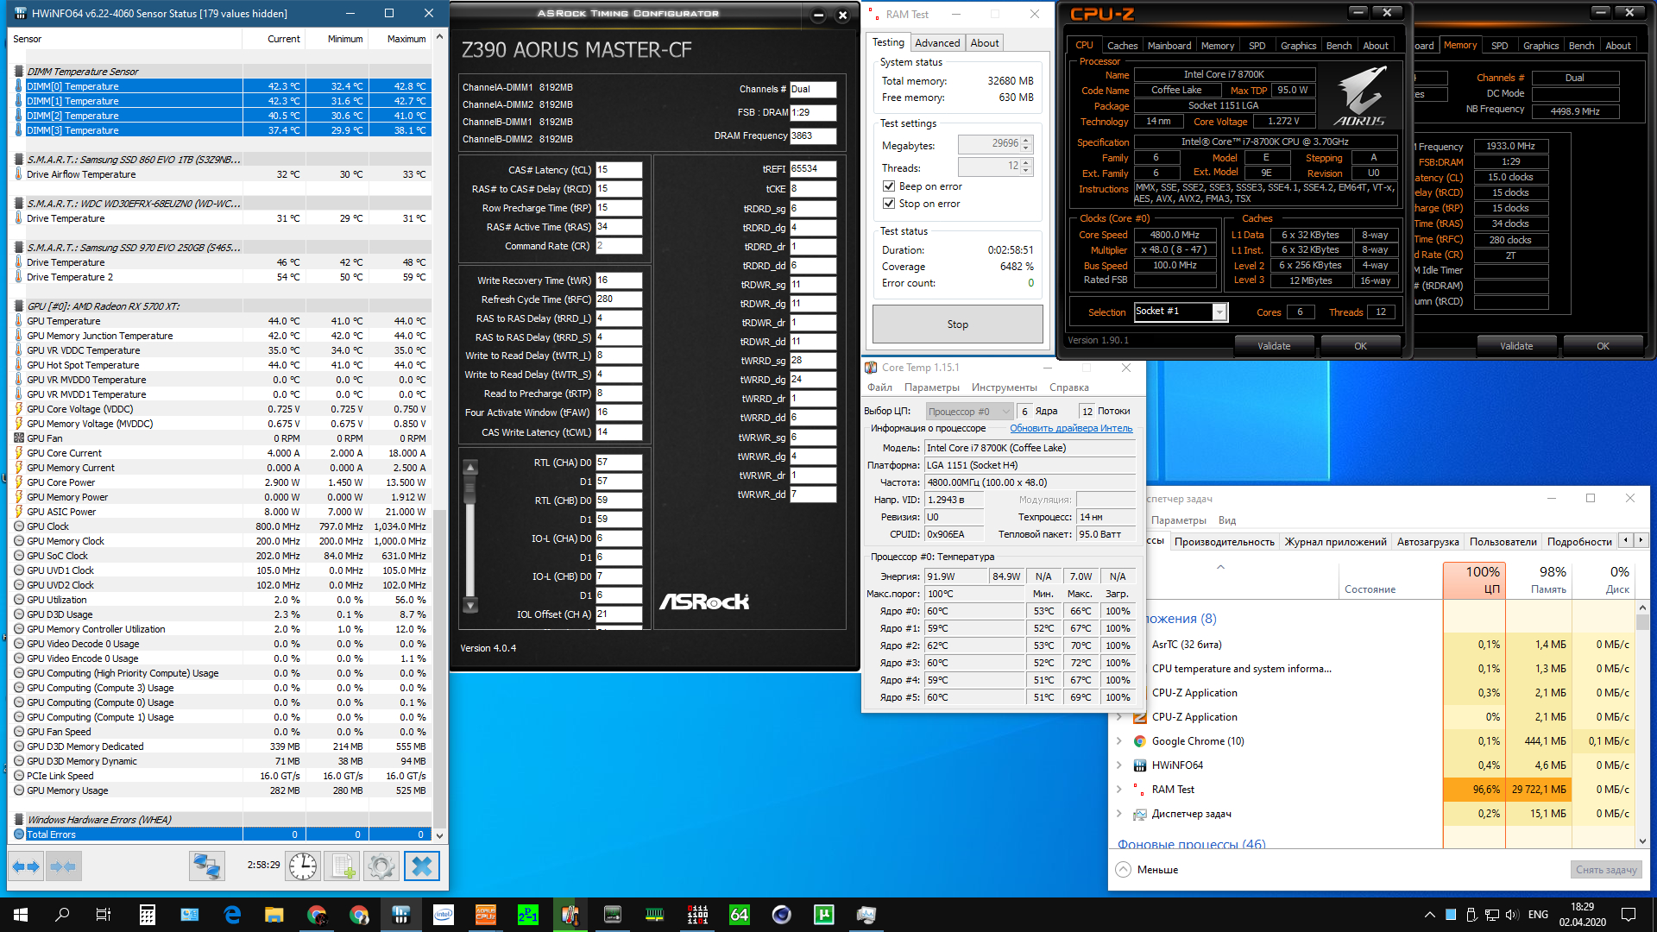
Task: Reset sensor timer with clock icon
Action: pyautogui.click(x=303, y=866)
